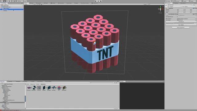Viewport: 197px width, 111px height.
Task: Collapse the Resources folder in Project tree
Action: pyautogui.click(x=2, y=88)
